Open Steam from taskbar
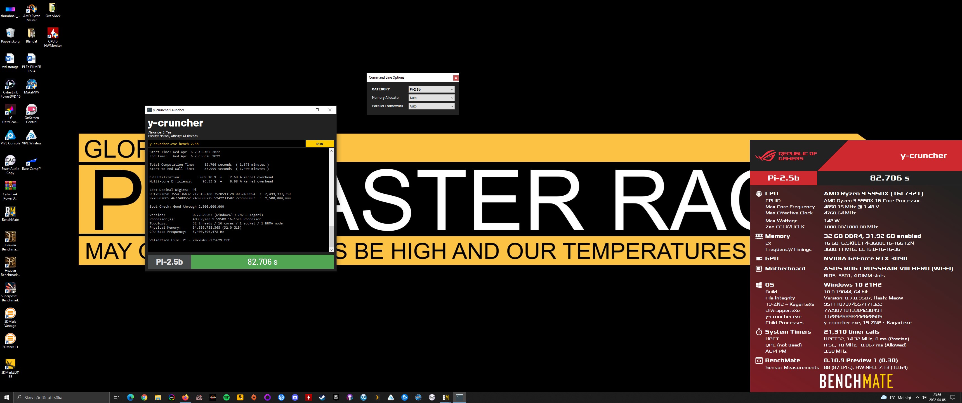Screen dimensions: 962x403 322,397
